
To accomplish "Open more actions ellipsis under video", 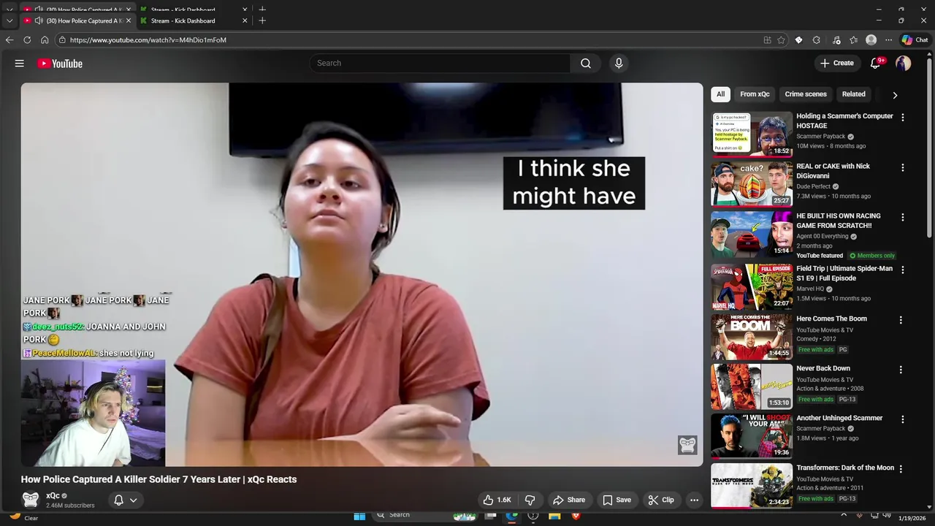I will [x=695, y=500].
